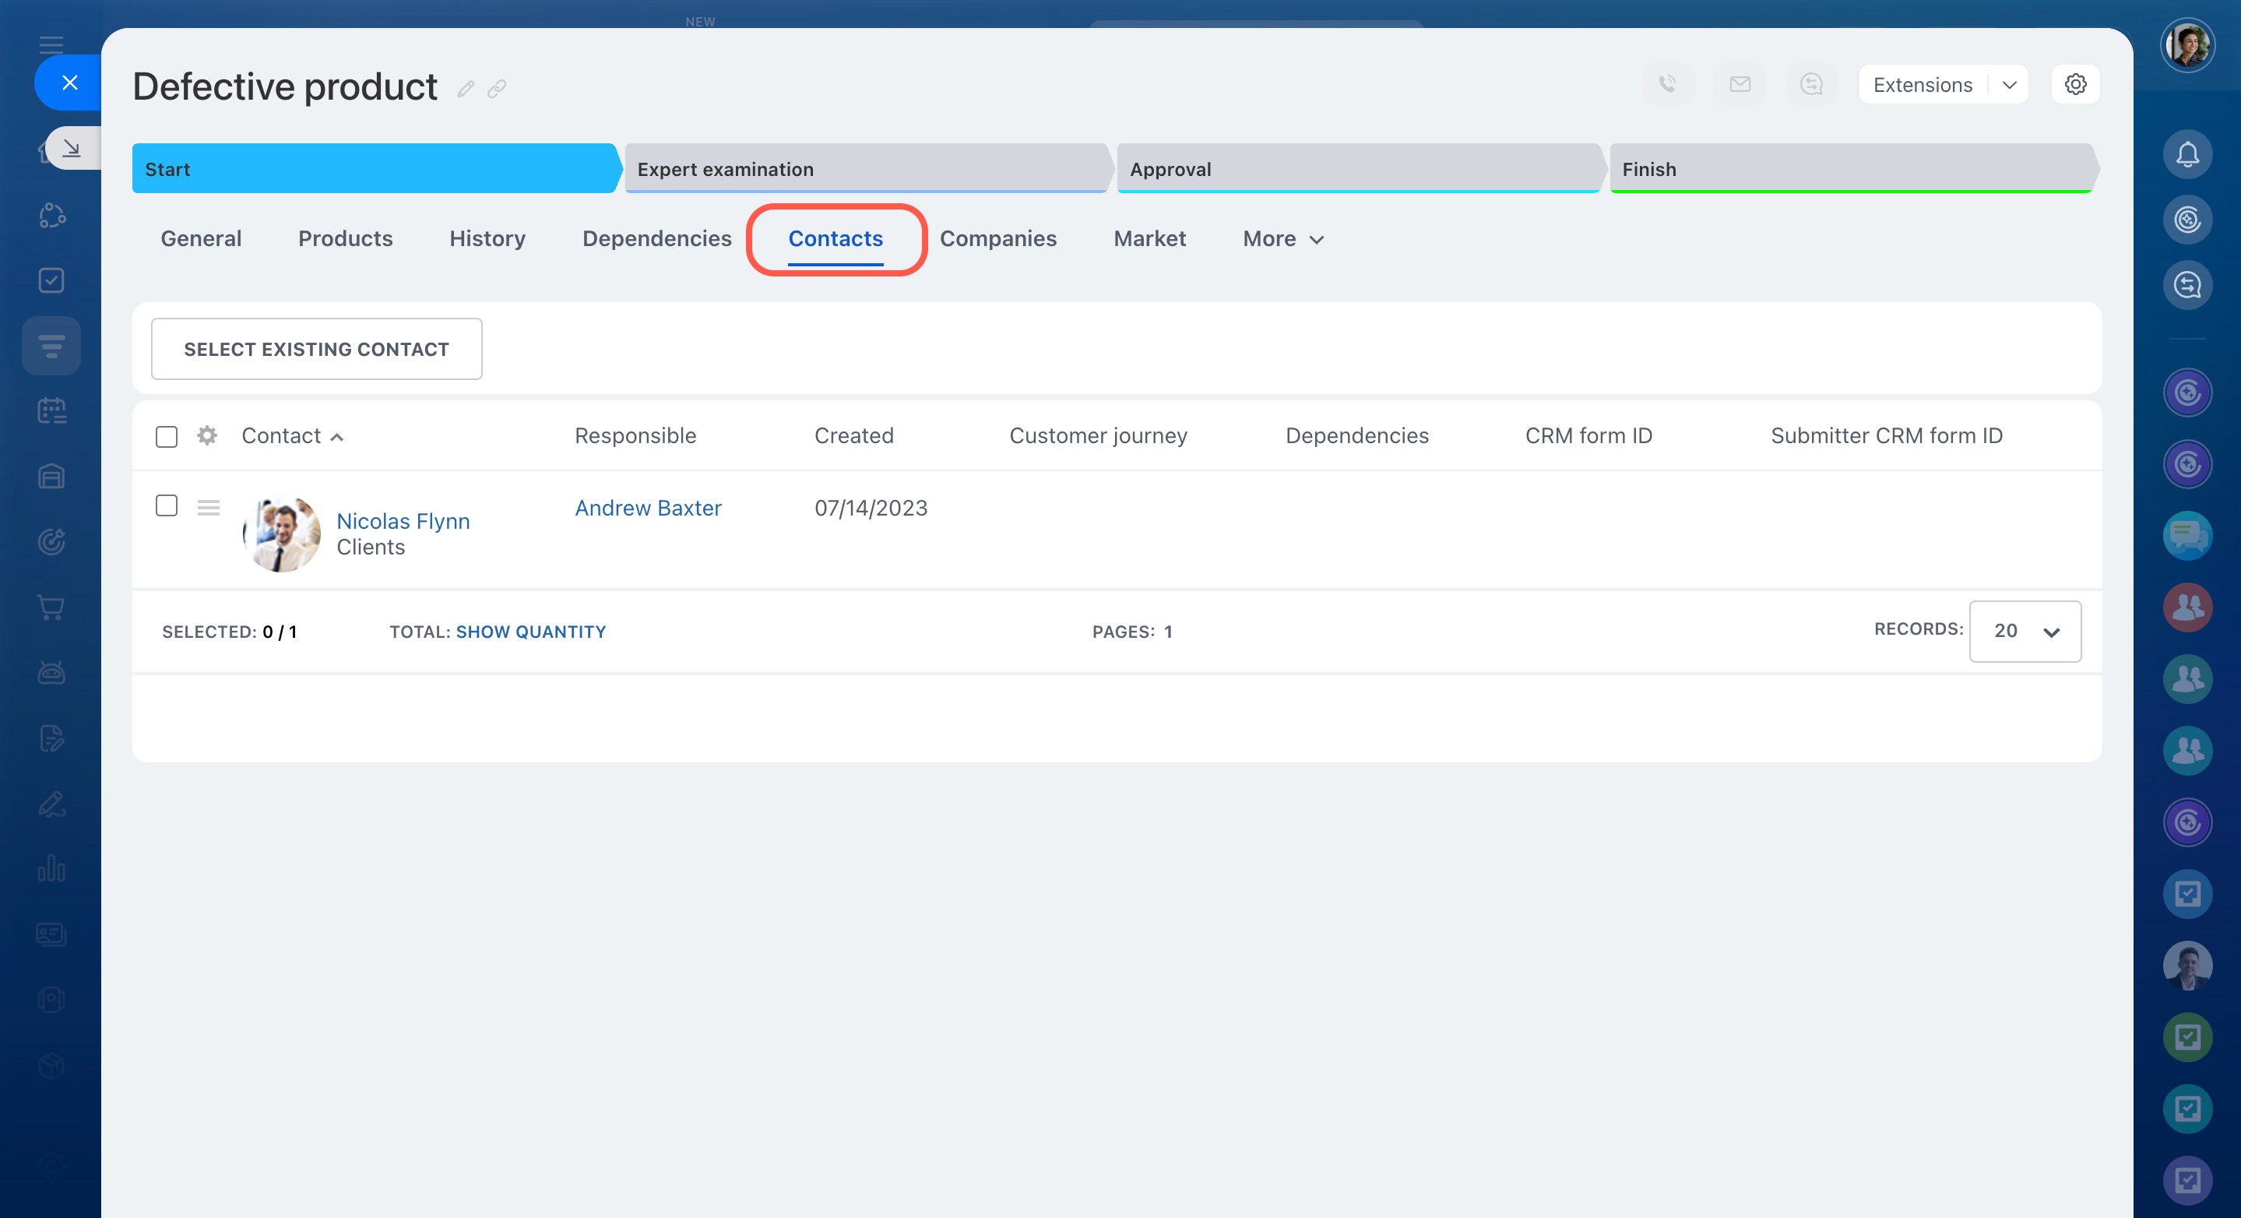
Task: Click the Extensions button
Action: click(x=1923, y=84)
